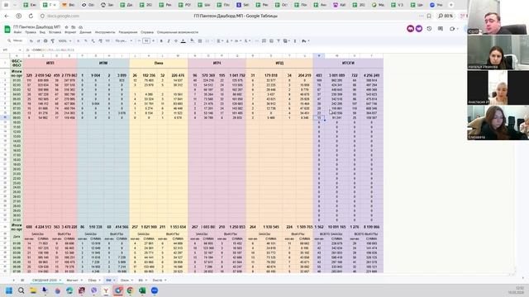Open the Формат menu
The width and height of the screenshot is (529, 297).
(x=70, y=32)
